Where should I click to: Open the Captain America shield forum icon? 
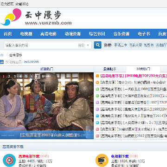pos(9,161)
